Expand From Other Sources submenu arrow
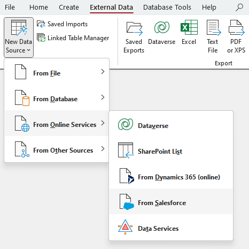The width and height of the screenshot is (249, 249). 103,149
